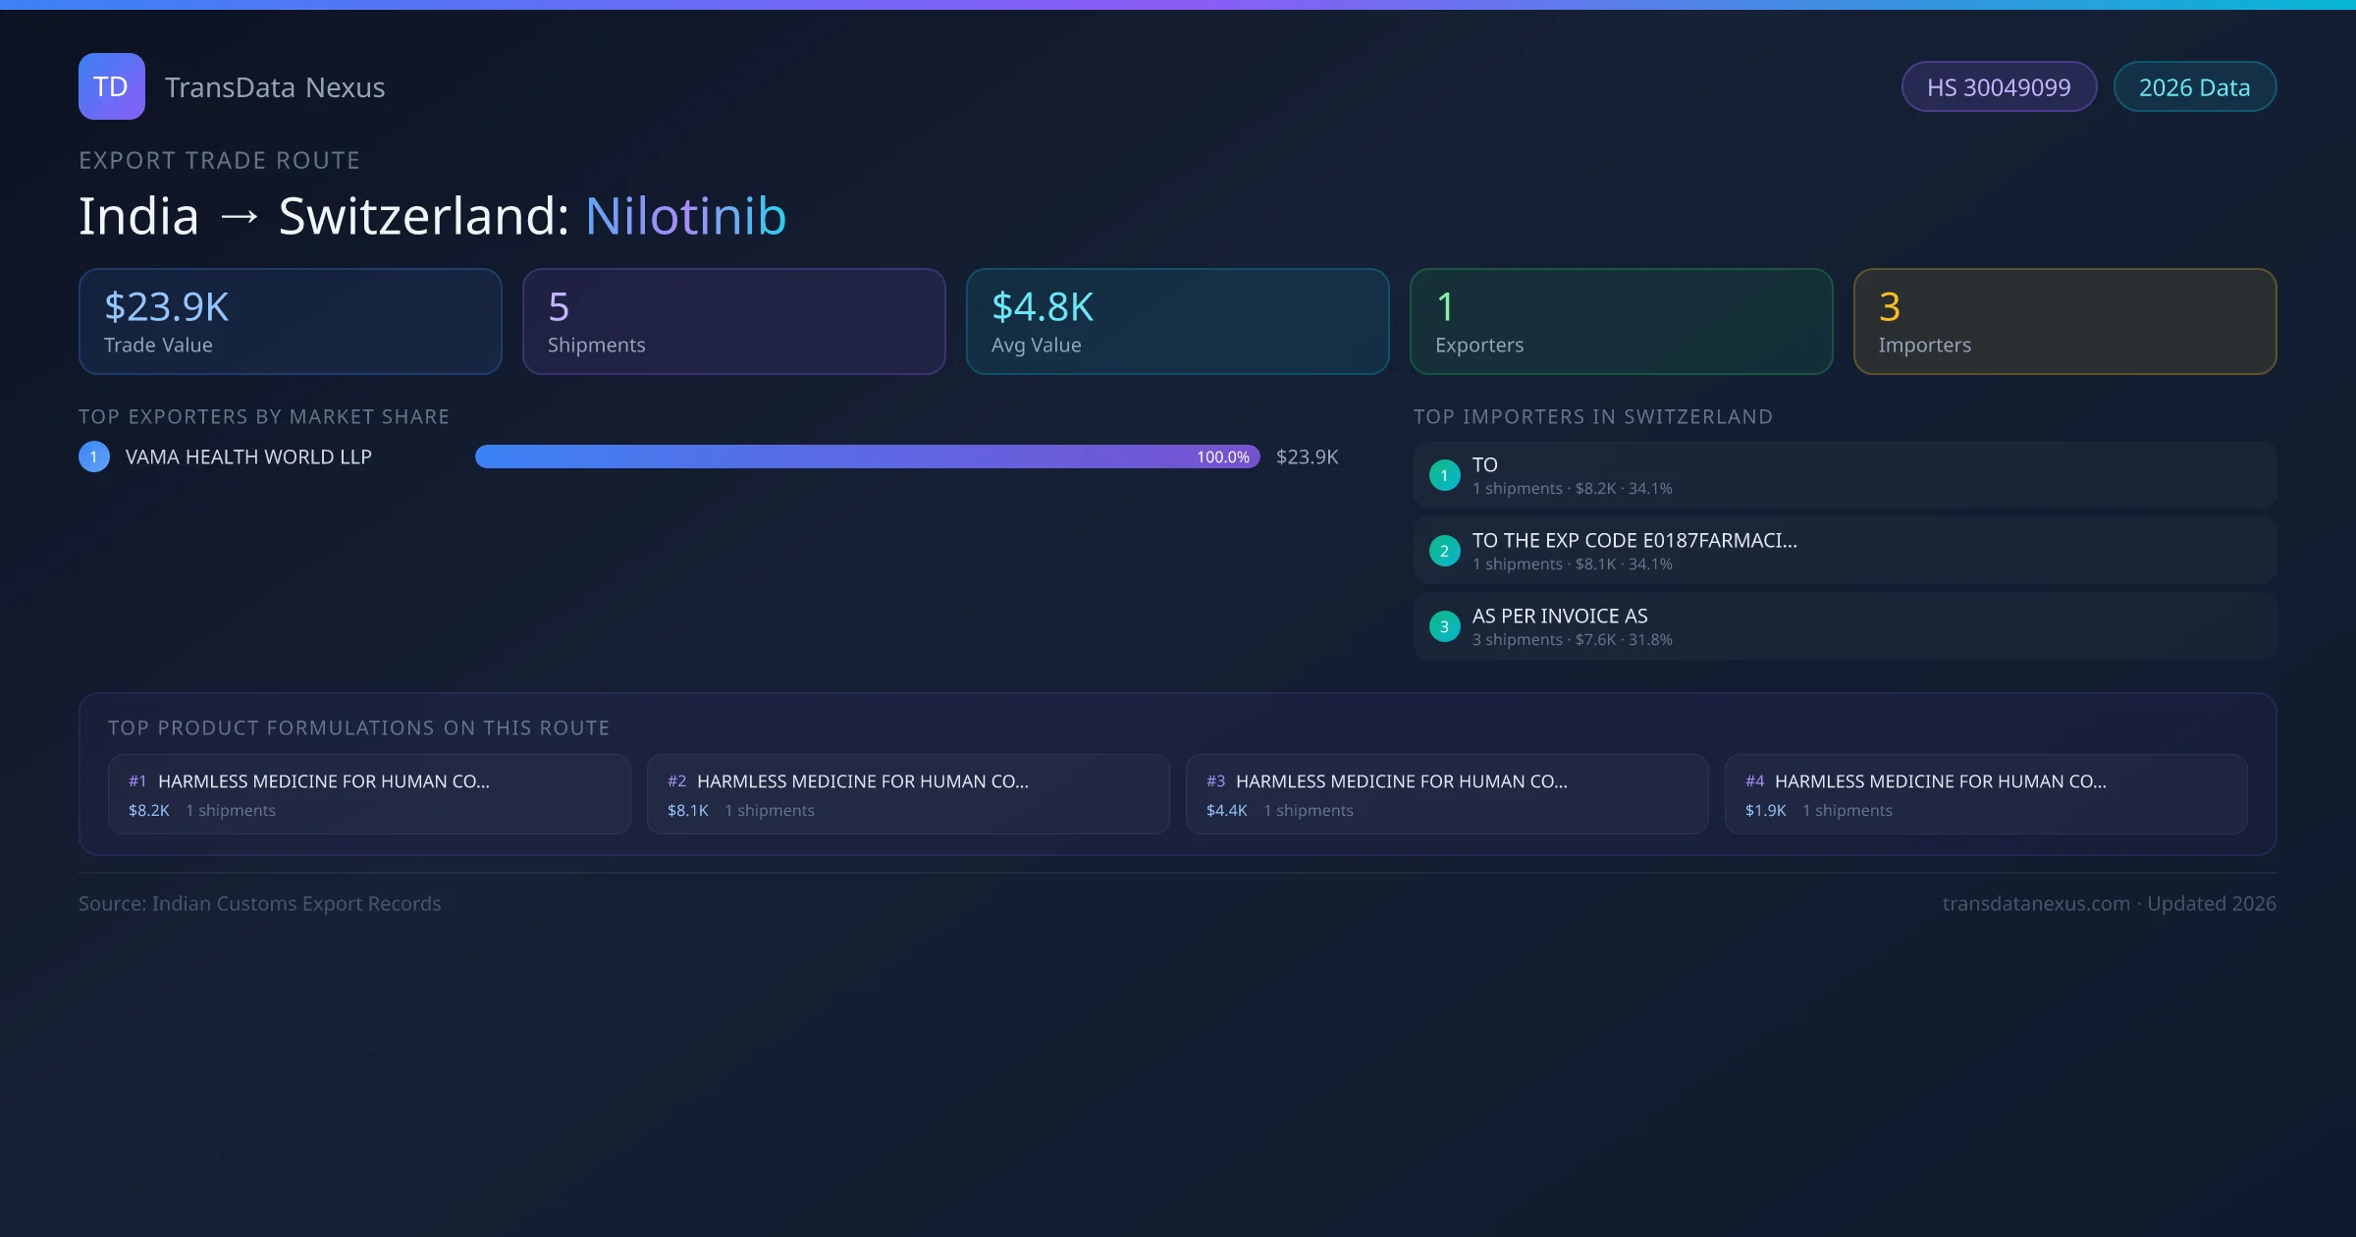Image resolution: width=2356 pixels, height=1237 pixels.
Task: Open the 5 Shipments card
Action: 733,322
